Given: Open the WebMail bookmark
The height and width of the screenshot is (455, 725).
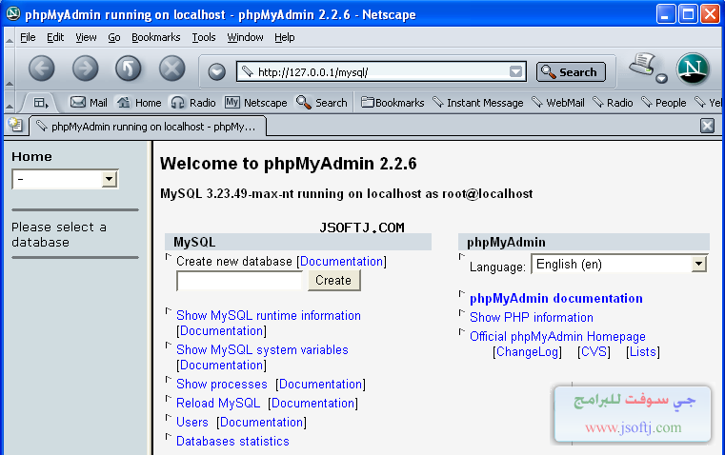Looking at the screenshot, I should [x=557, y=103].
